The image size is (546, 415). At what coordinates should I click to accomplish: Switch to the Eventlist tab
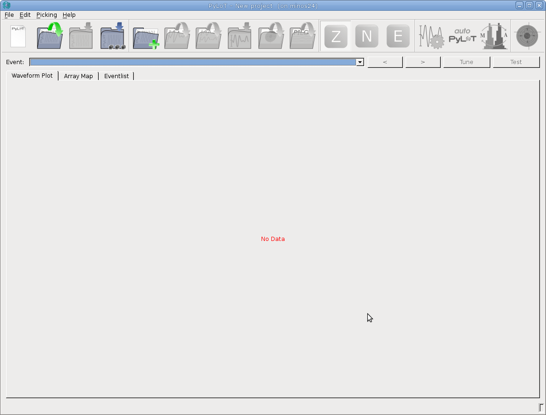click(x=116, y=76)
